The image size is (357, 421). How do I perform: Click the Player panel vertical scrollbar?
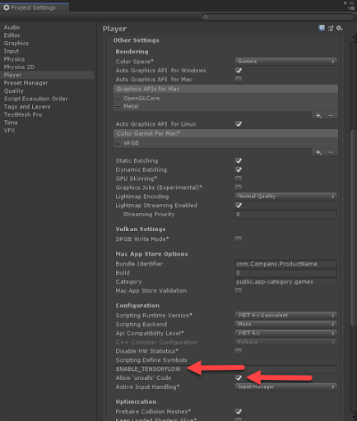[x=353, y=228]
